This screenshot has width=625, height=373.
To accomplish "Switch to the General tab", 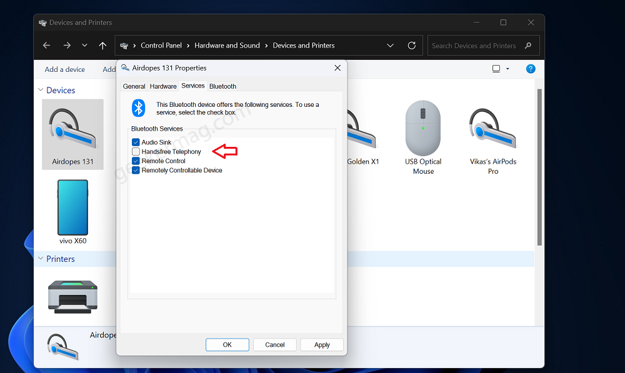I will point(134,86).
